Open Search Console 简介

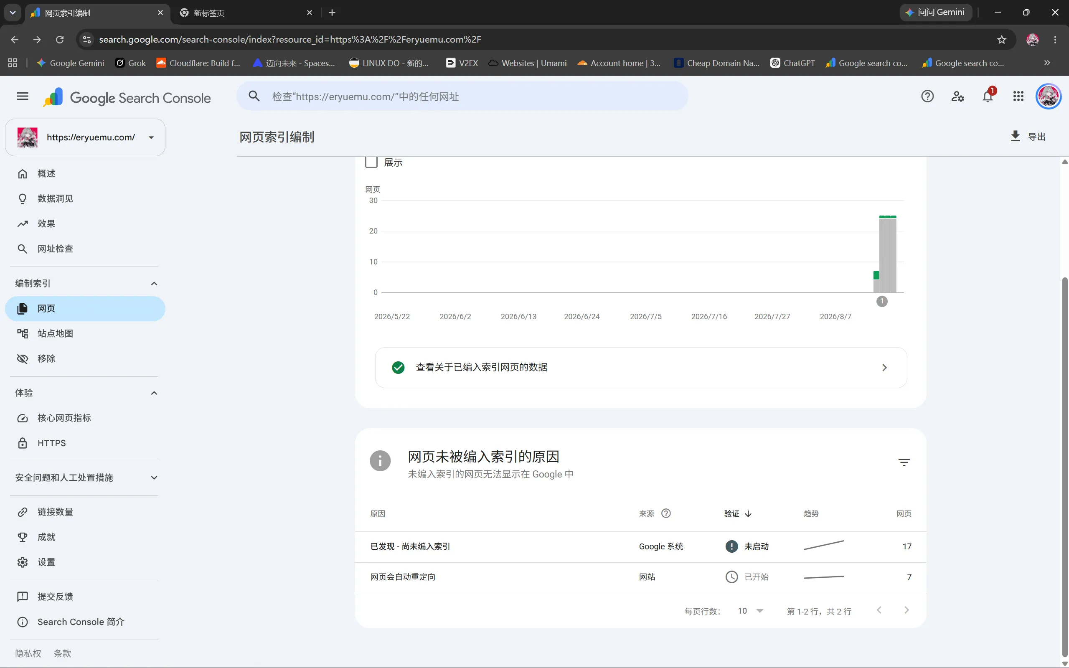[x=85, y=622]
